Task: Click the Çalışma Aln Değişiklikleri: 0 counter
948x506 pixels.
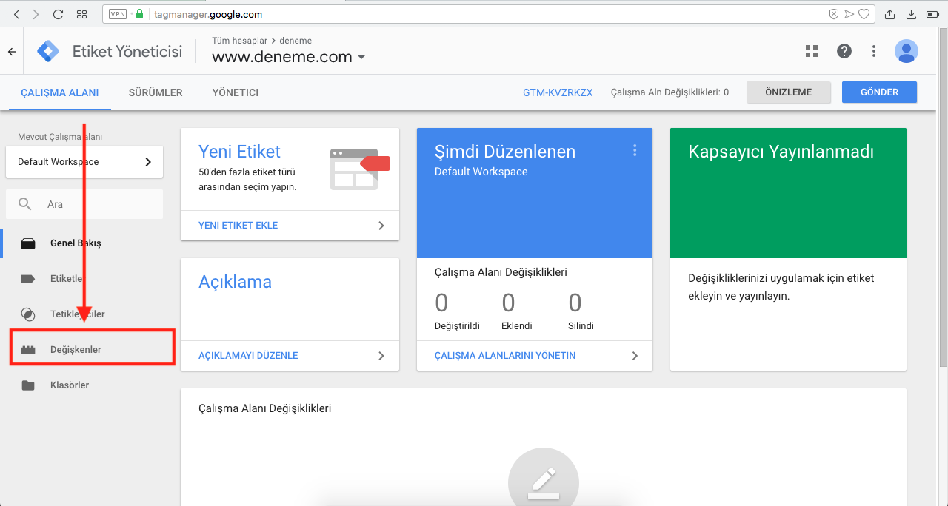Action: (670, 92)
